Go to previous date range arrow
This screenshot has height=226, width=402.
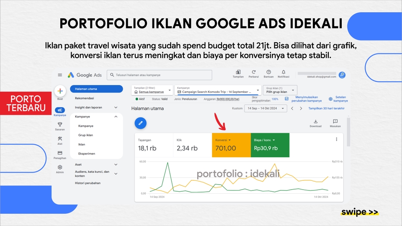pos(292,108)
